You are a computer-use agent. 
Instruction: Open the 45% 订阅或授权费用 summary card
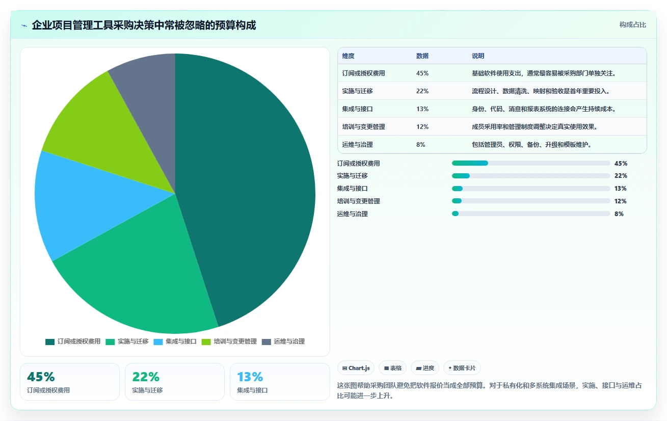pyautogui.click(x=70, y=382)
